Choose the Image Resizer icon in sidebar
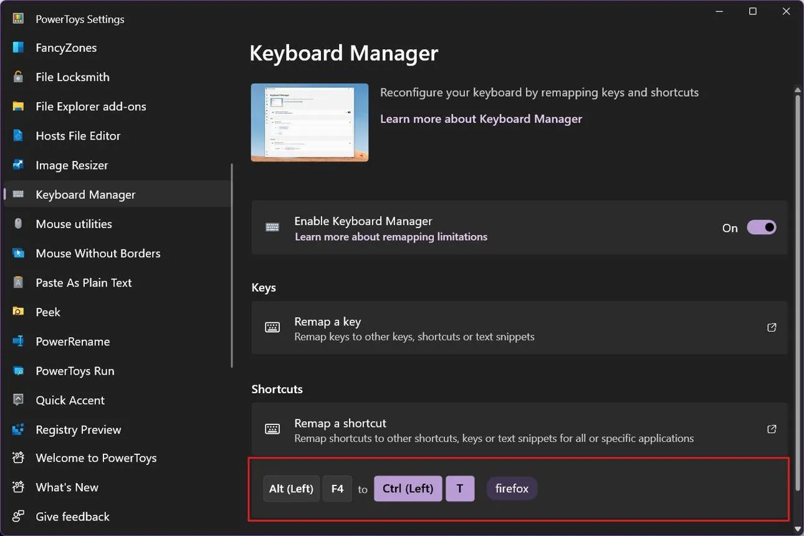This screenshot has height=536, width=804. coord(18,165)
